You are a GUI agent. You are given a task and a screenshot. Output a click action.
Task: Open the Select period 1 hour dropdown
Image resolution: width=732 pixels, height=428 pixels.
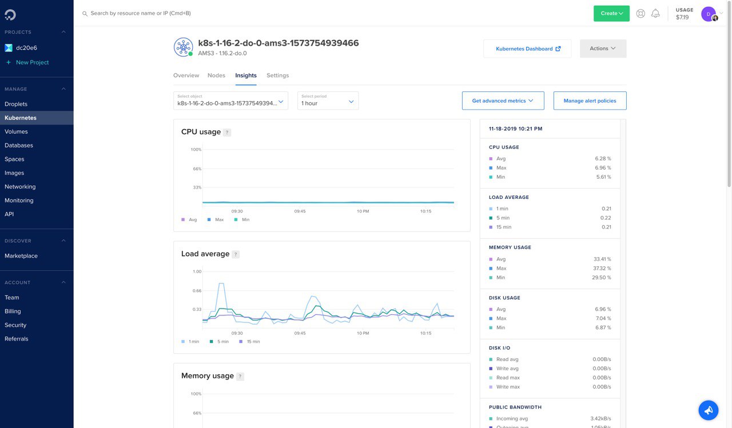[328, 101]
